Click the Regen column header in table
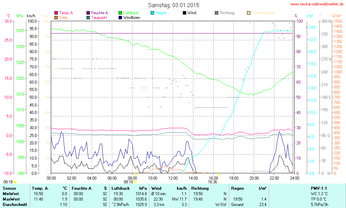Viewport: 346px width, 208px height. (x=238, y=188)
